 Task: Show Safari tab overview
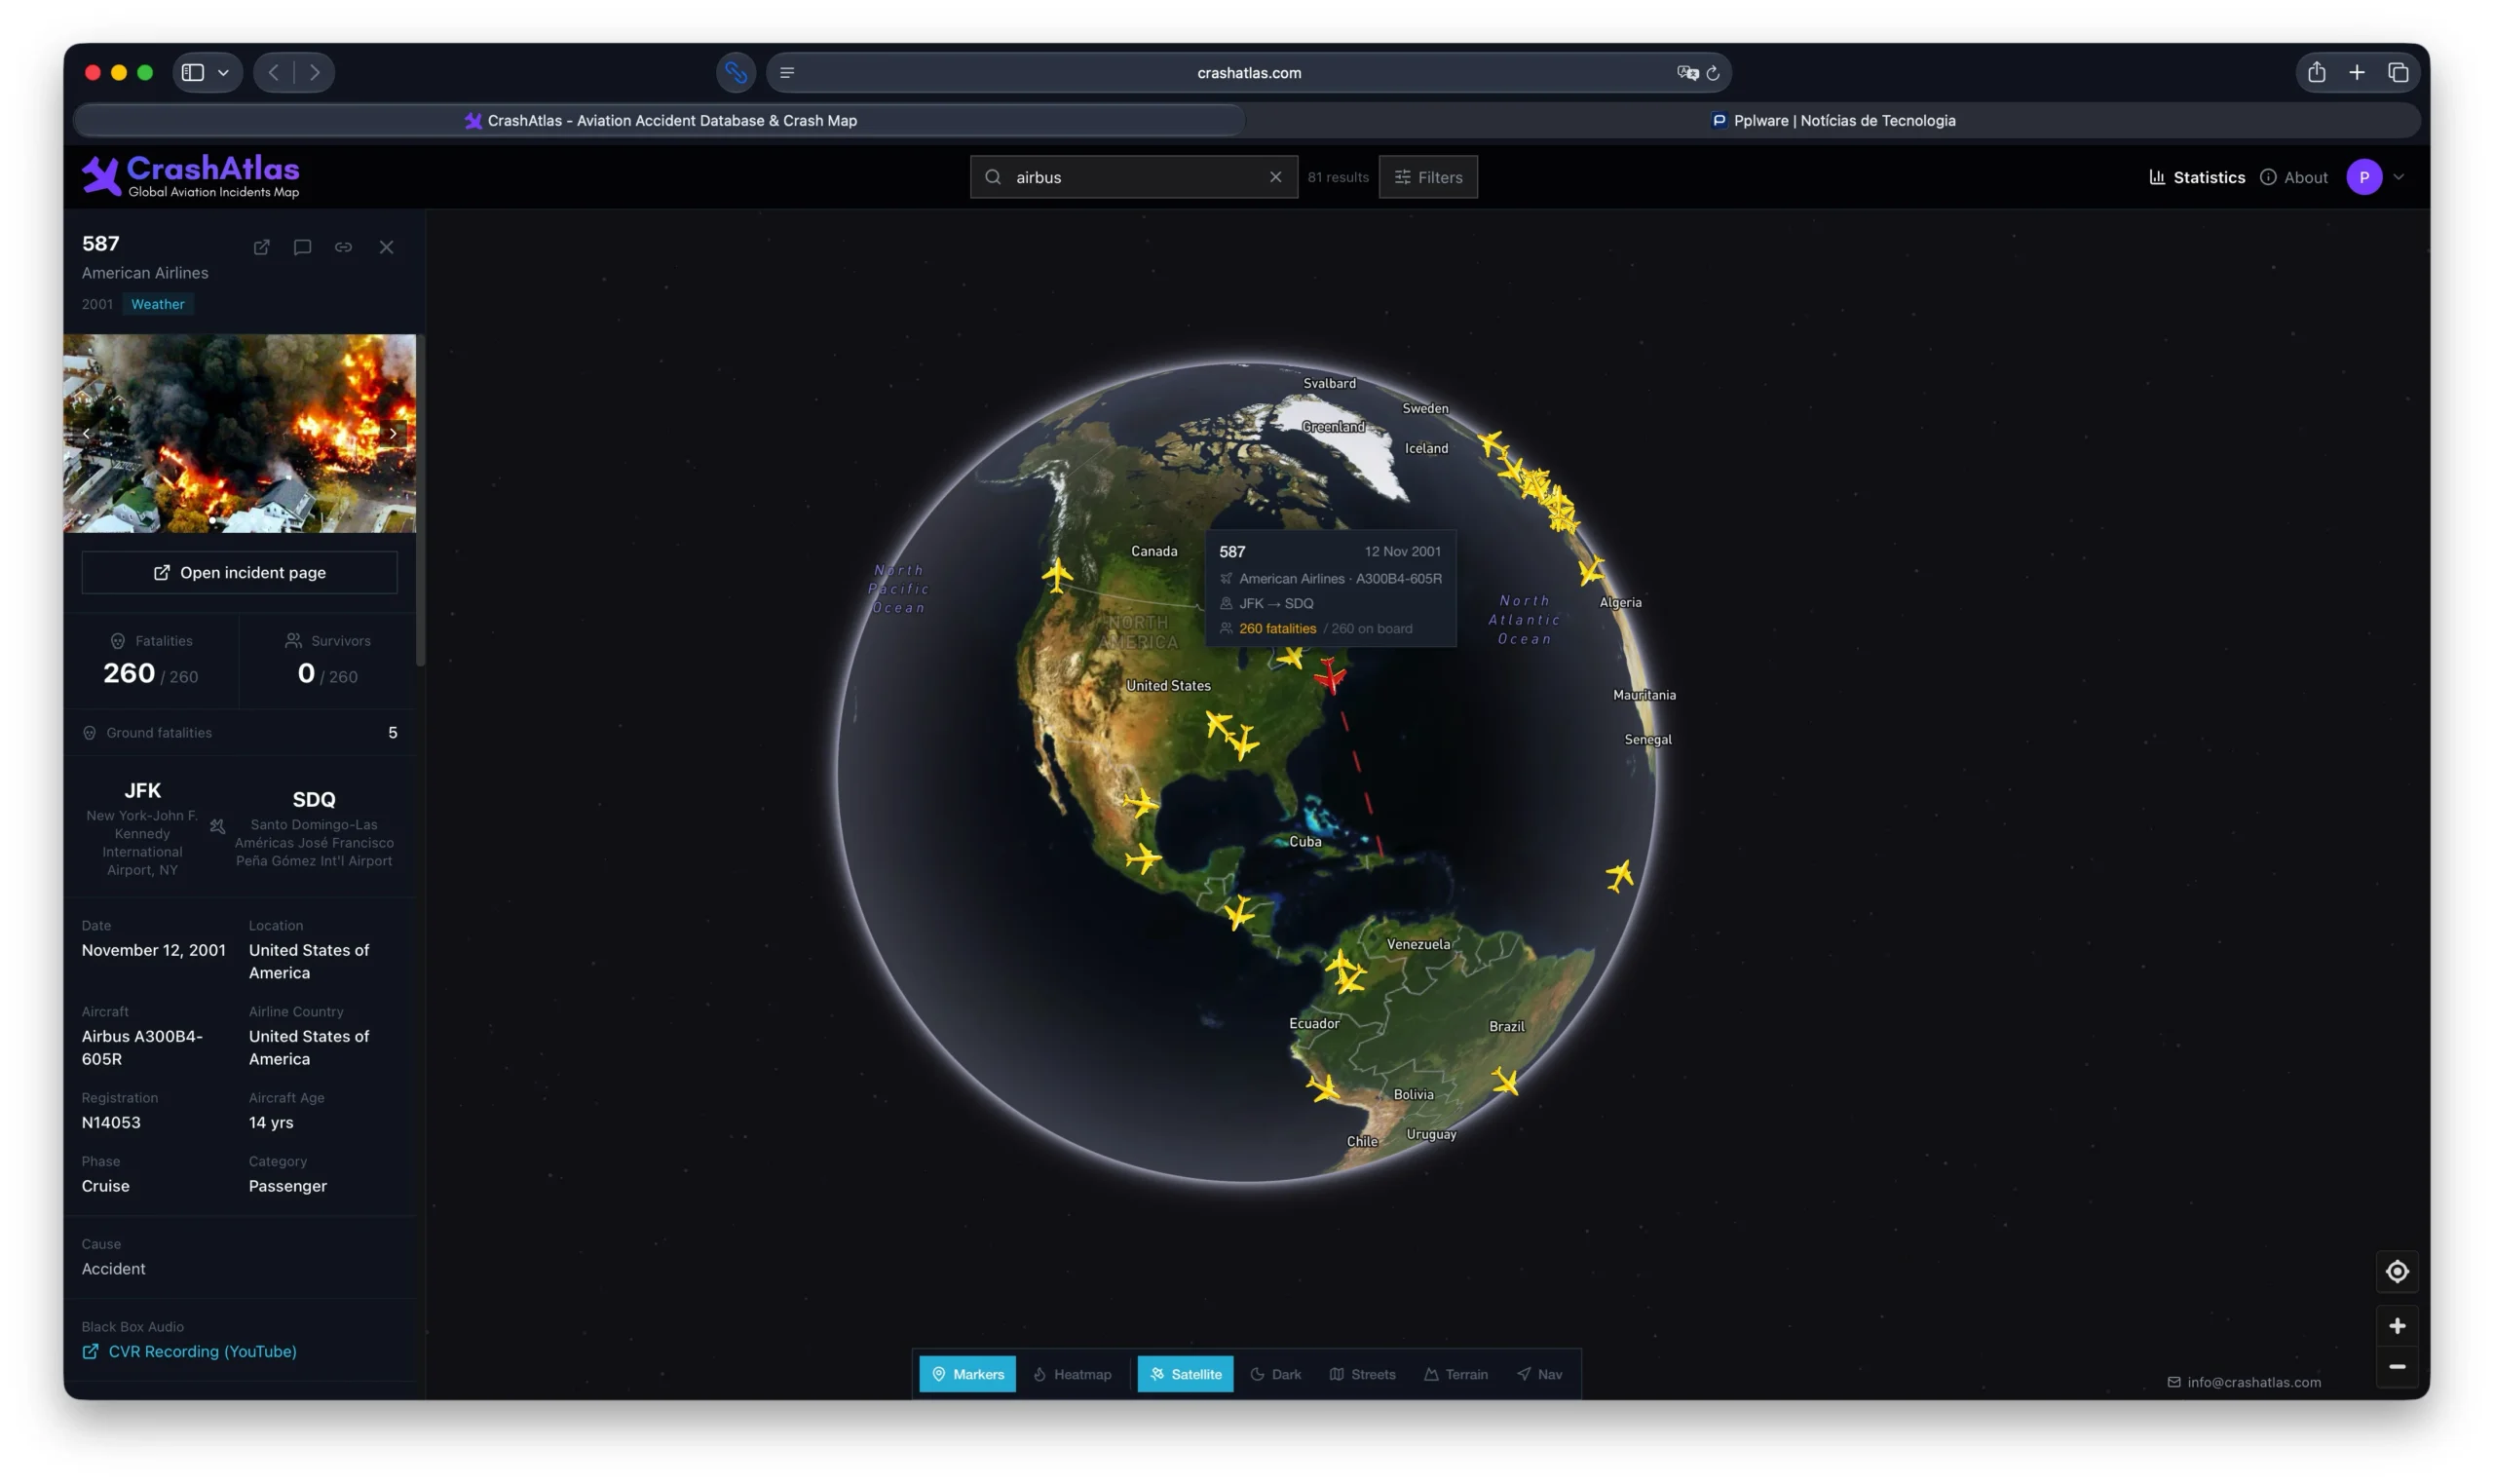click(2397, 72)
